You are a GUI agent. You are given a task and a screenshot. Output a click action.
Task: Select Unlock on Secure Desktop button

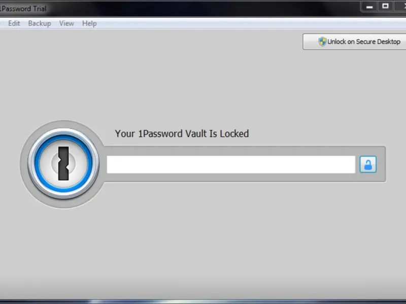pos(354,42)
